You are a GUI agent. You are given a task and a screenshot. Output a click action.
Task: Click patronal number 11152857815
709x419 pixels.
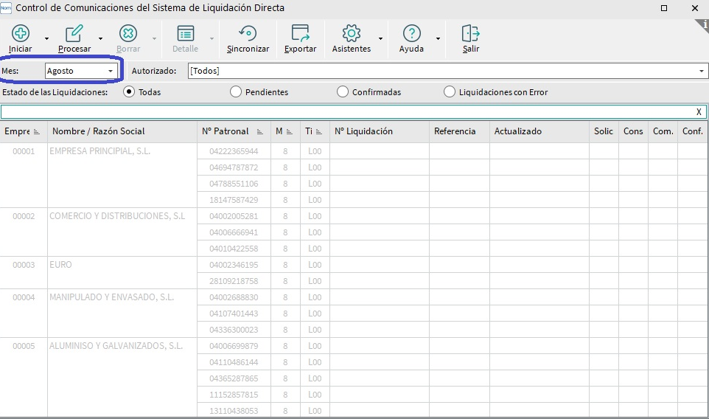tap(234, 395)
